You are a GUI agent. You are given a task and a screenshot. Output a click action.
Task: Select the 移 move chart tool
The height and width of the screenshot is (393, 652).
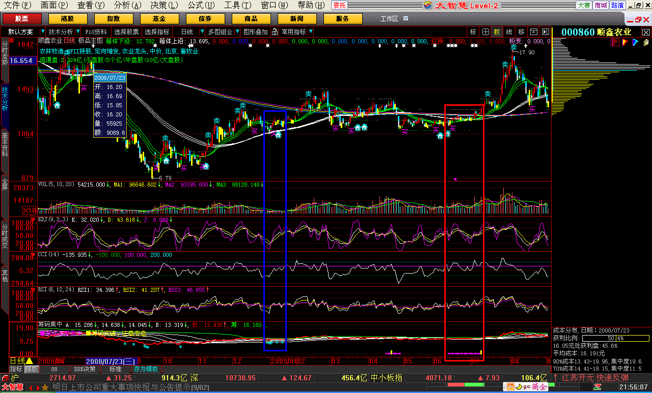(522, 32)
